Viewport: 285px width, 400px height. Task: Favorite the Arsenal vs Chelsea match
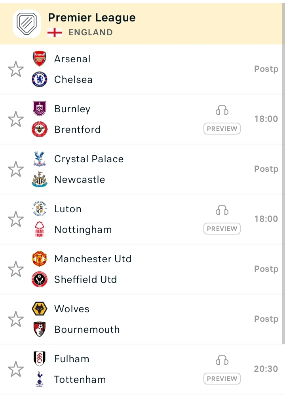pyautogui.click(x=16, y=69)
